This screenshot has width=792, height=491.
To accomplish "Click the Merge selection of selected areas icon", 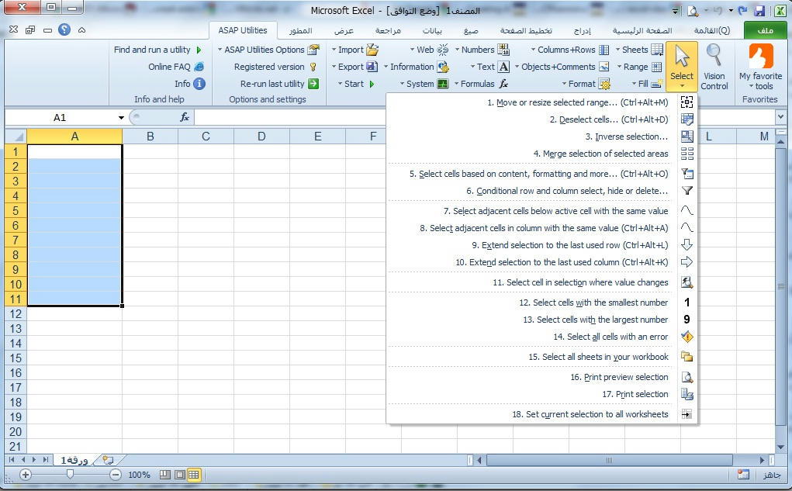I will pyautogui.click(x=687, y=154).
